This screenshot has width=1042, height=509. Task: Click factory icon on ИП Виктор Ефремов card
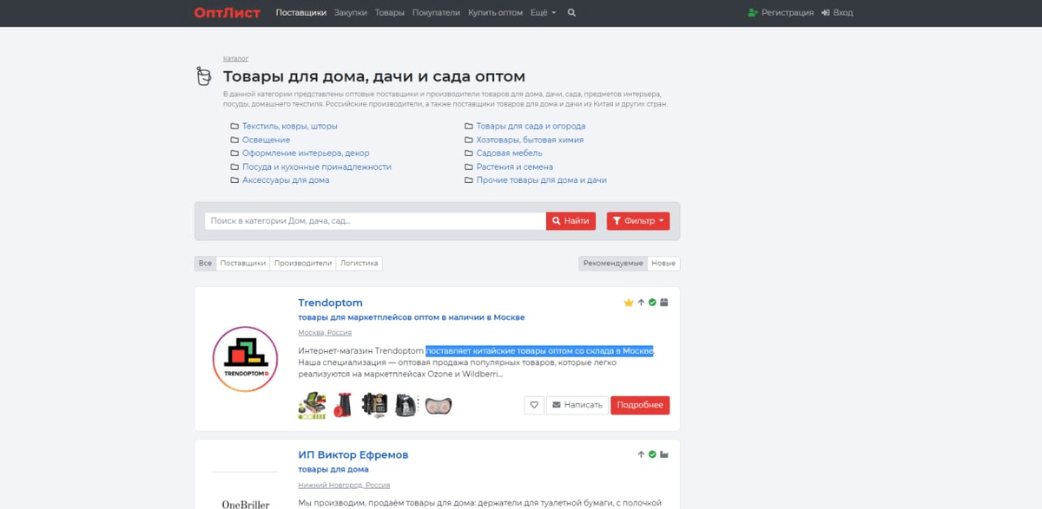pos(664,454)
